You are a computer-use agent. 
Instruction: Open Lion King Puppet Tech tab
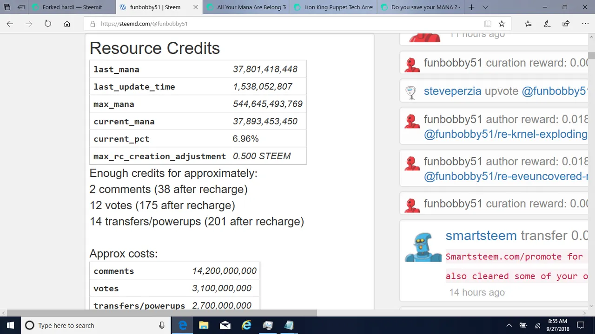coord(333,7)
